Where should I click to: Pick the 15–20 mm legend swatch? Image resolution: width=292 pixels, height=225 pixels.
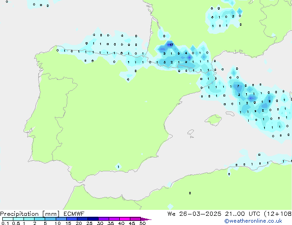click(x=71, y=219)
